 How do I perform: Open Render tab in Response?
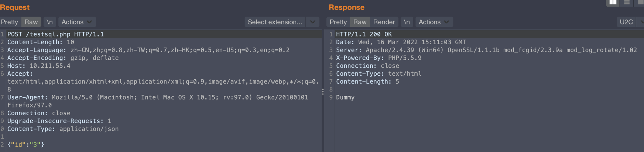384,22
